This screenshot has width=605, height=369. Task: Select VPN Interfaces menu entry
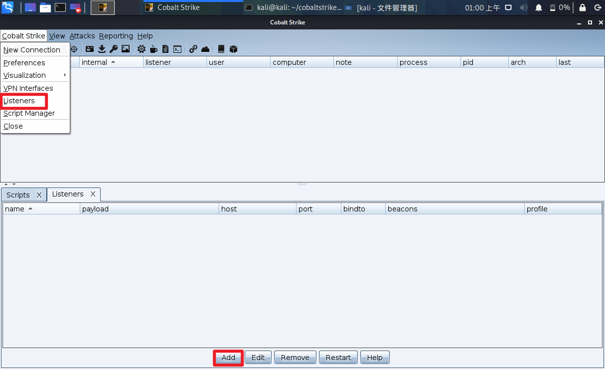pos(35,88)
